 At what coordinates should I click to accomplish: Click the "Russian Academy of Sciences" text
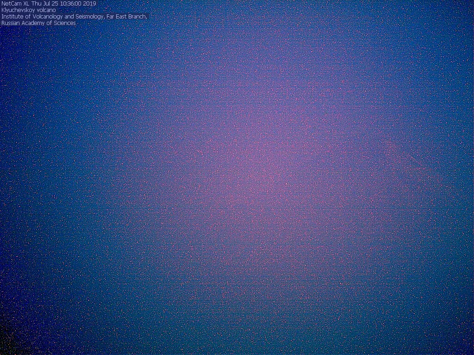point(38,23)
